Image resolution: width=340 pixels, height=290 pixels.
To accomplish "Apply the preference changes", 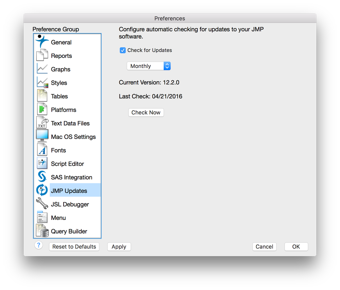I will 119,247.
